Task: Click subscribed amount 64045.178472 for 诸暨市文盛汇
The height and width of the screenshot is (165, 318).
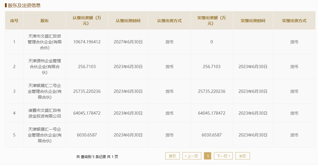Action: pyautogui.click(x=87, y=113)
